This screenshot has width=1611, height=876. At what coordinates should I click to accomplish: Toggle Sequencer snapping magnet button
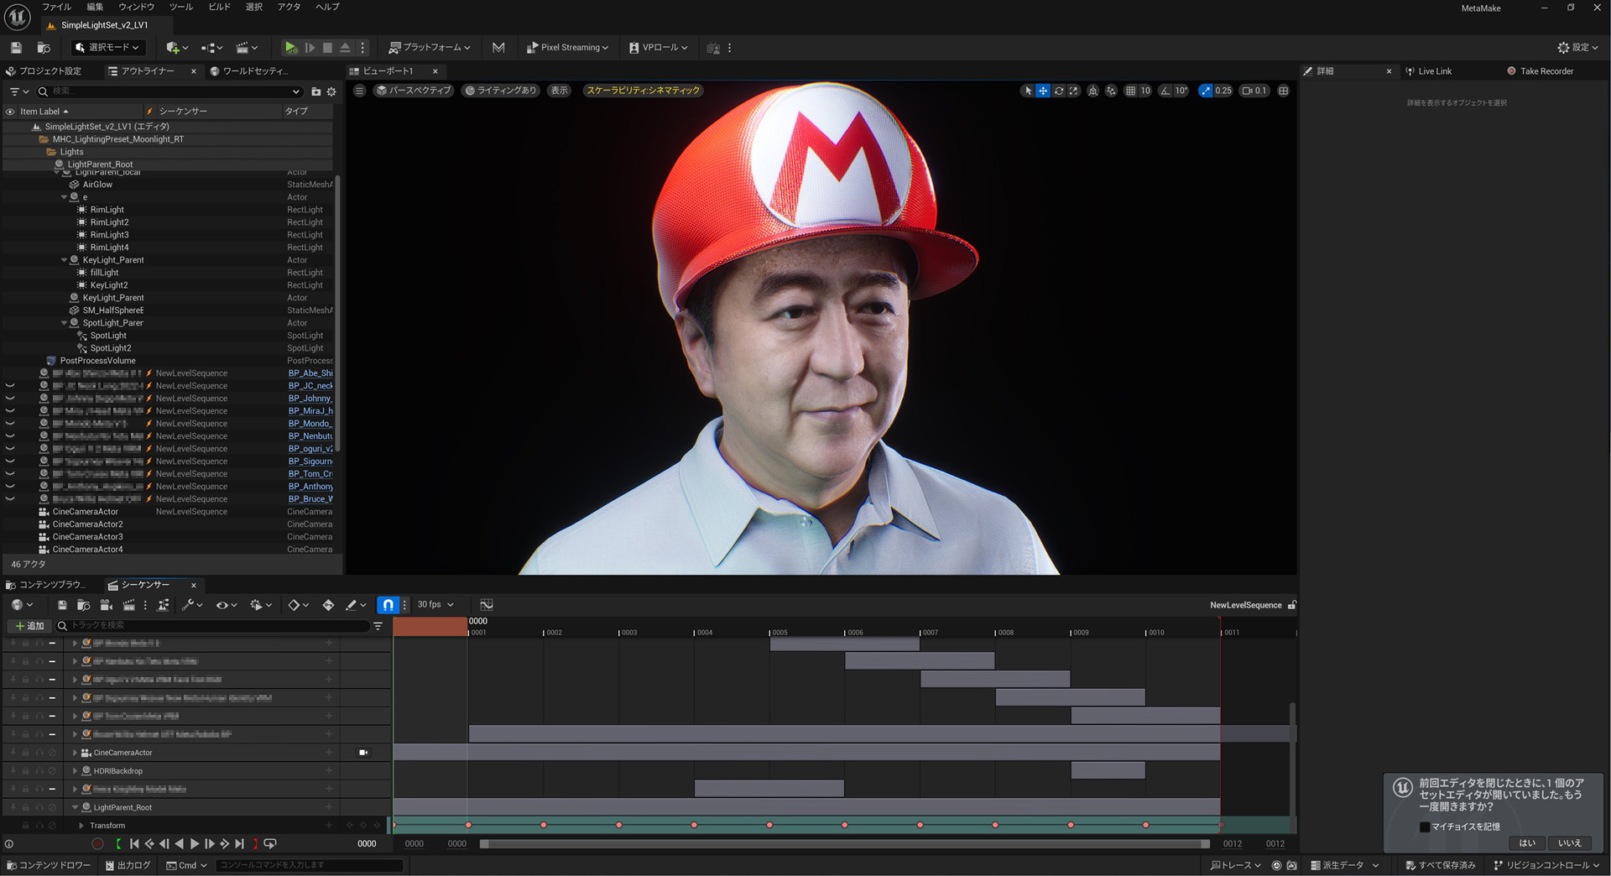tap(388, 605)
